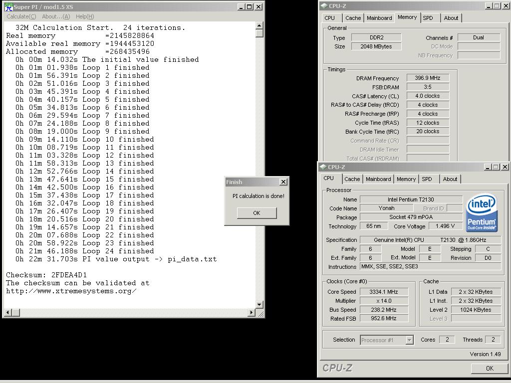Click OK button in front CPU-Z window

coord(490,369)
